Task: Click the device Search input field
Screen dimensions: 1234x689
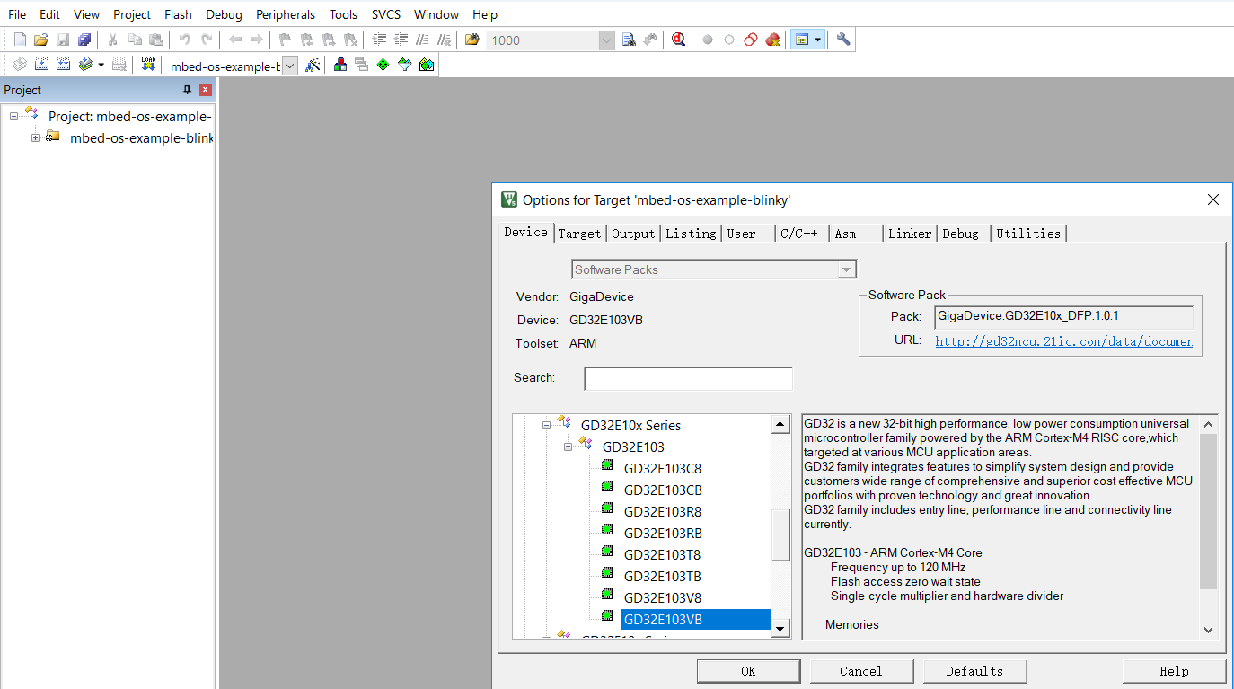Action: (688, 378)
